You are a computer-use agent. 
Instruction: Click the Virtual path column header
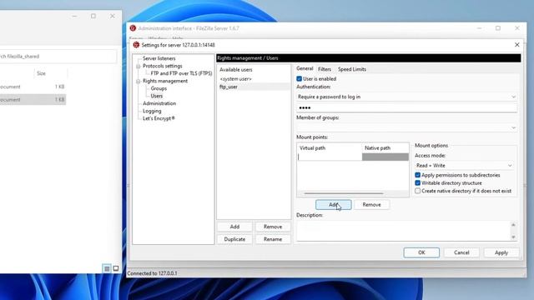330,148
